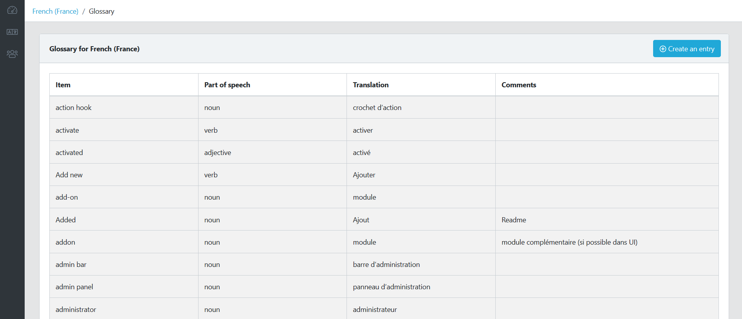Click 'noun' in the admin bar row
This screenshot has height=319, width=742.
(212, 265)
